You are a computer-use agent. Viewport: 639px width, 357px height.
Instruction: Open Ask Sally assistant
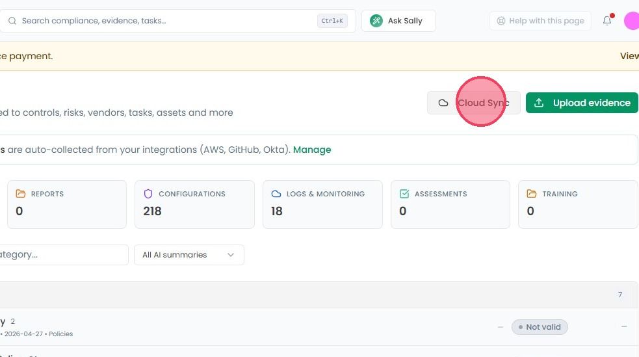[x=398, y=21]
